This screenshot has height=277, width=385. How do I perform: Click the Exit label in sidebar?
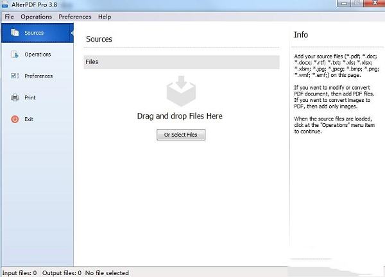point(29,119)
